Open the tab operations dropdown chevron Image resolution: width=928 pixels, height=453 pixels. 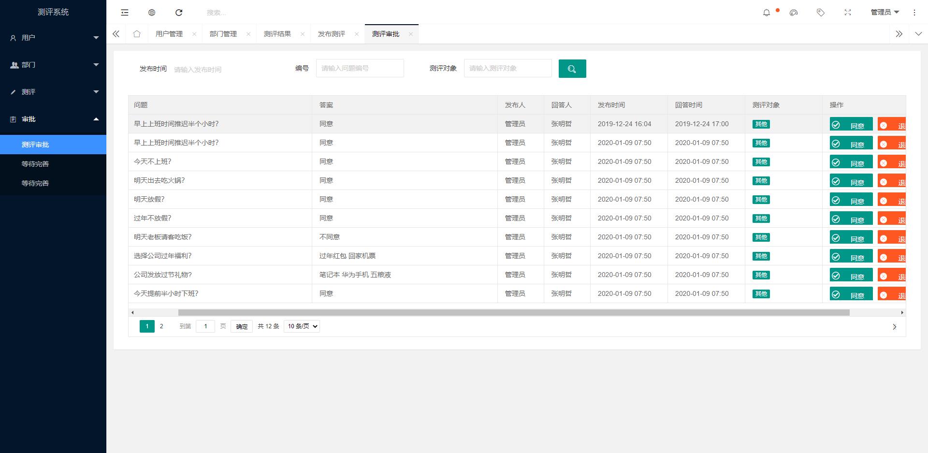click(x=918, y=34)
